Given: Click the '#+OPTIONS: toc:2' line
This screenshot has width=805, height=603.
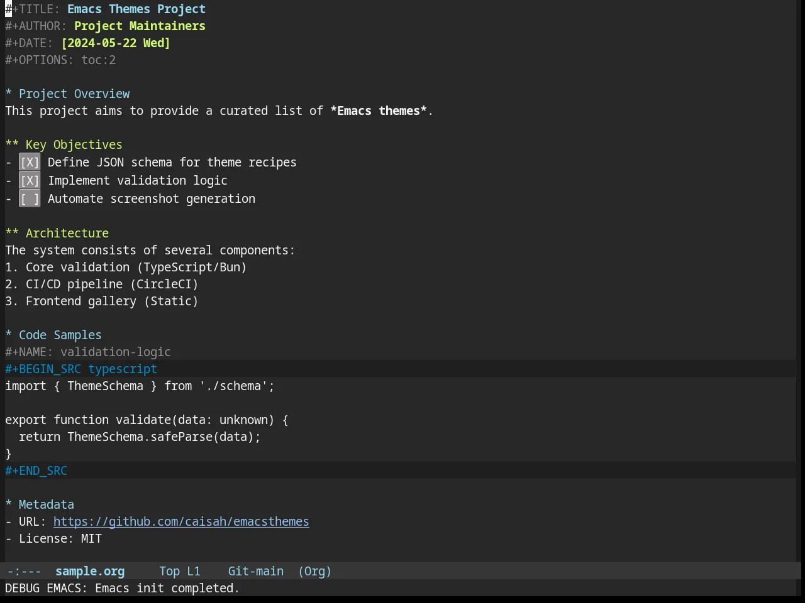Looking at the screenshot, I should 60,60.
